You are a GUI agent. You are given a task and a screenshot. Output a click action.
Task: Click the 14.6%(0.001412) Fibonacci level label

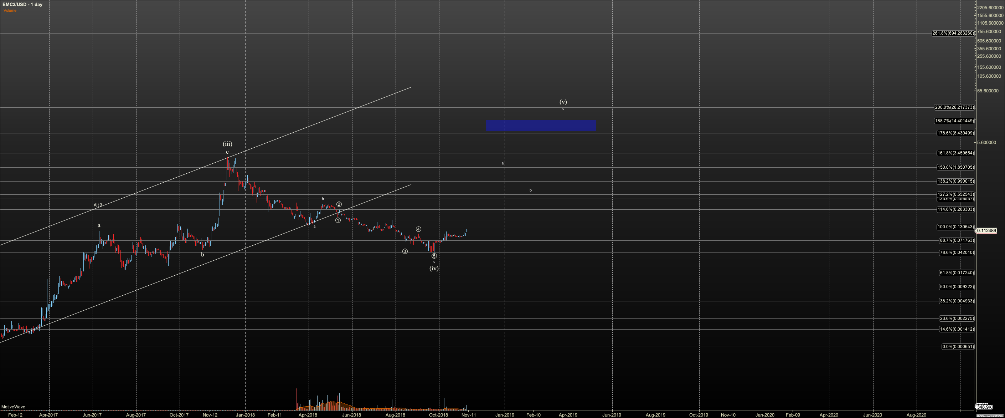pyautogui.click(x=956, y=330)
